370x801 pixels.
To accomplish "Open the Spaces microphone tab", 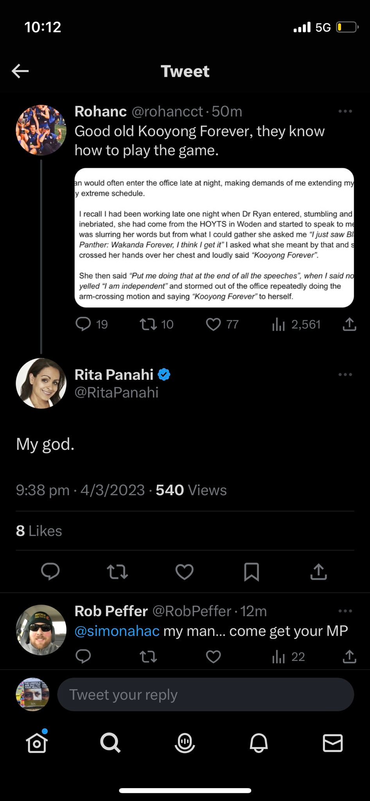I will [185, 743].
